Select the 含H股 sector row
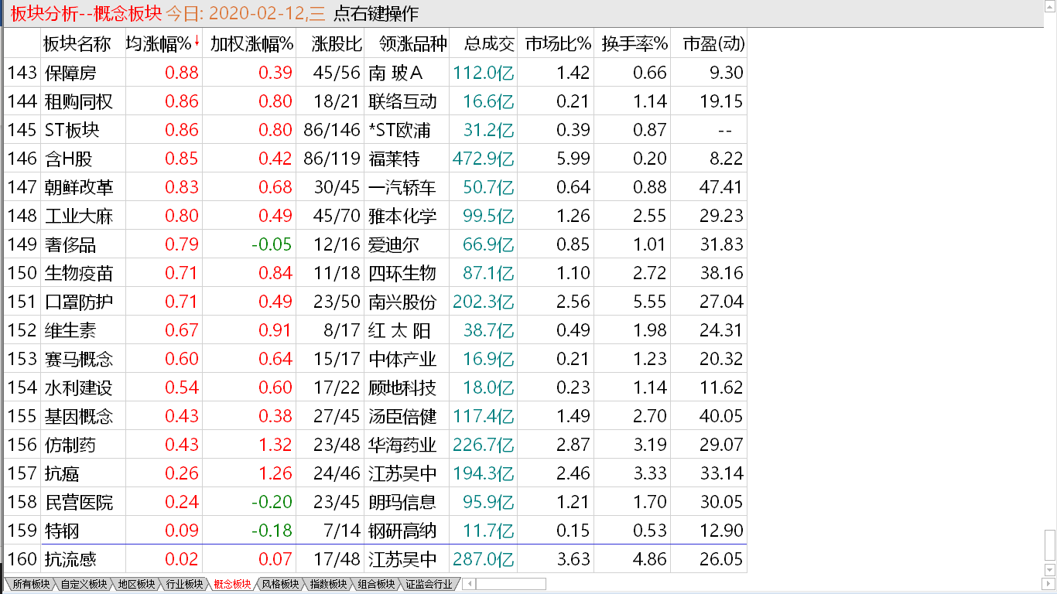1057x594 pixels. (375, 159)
